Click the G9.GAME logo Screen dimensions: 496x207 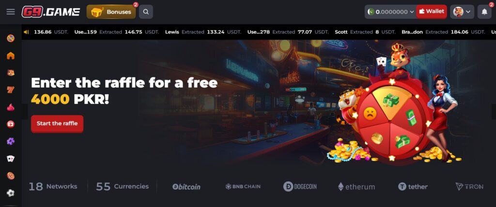coord(51,12)
